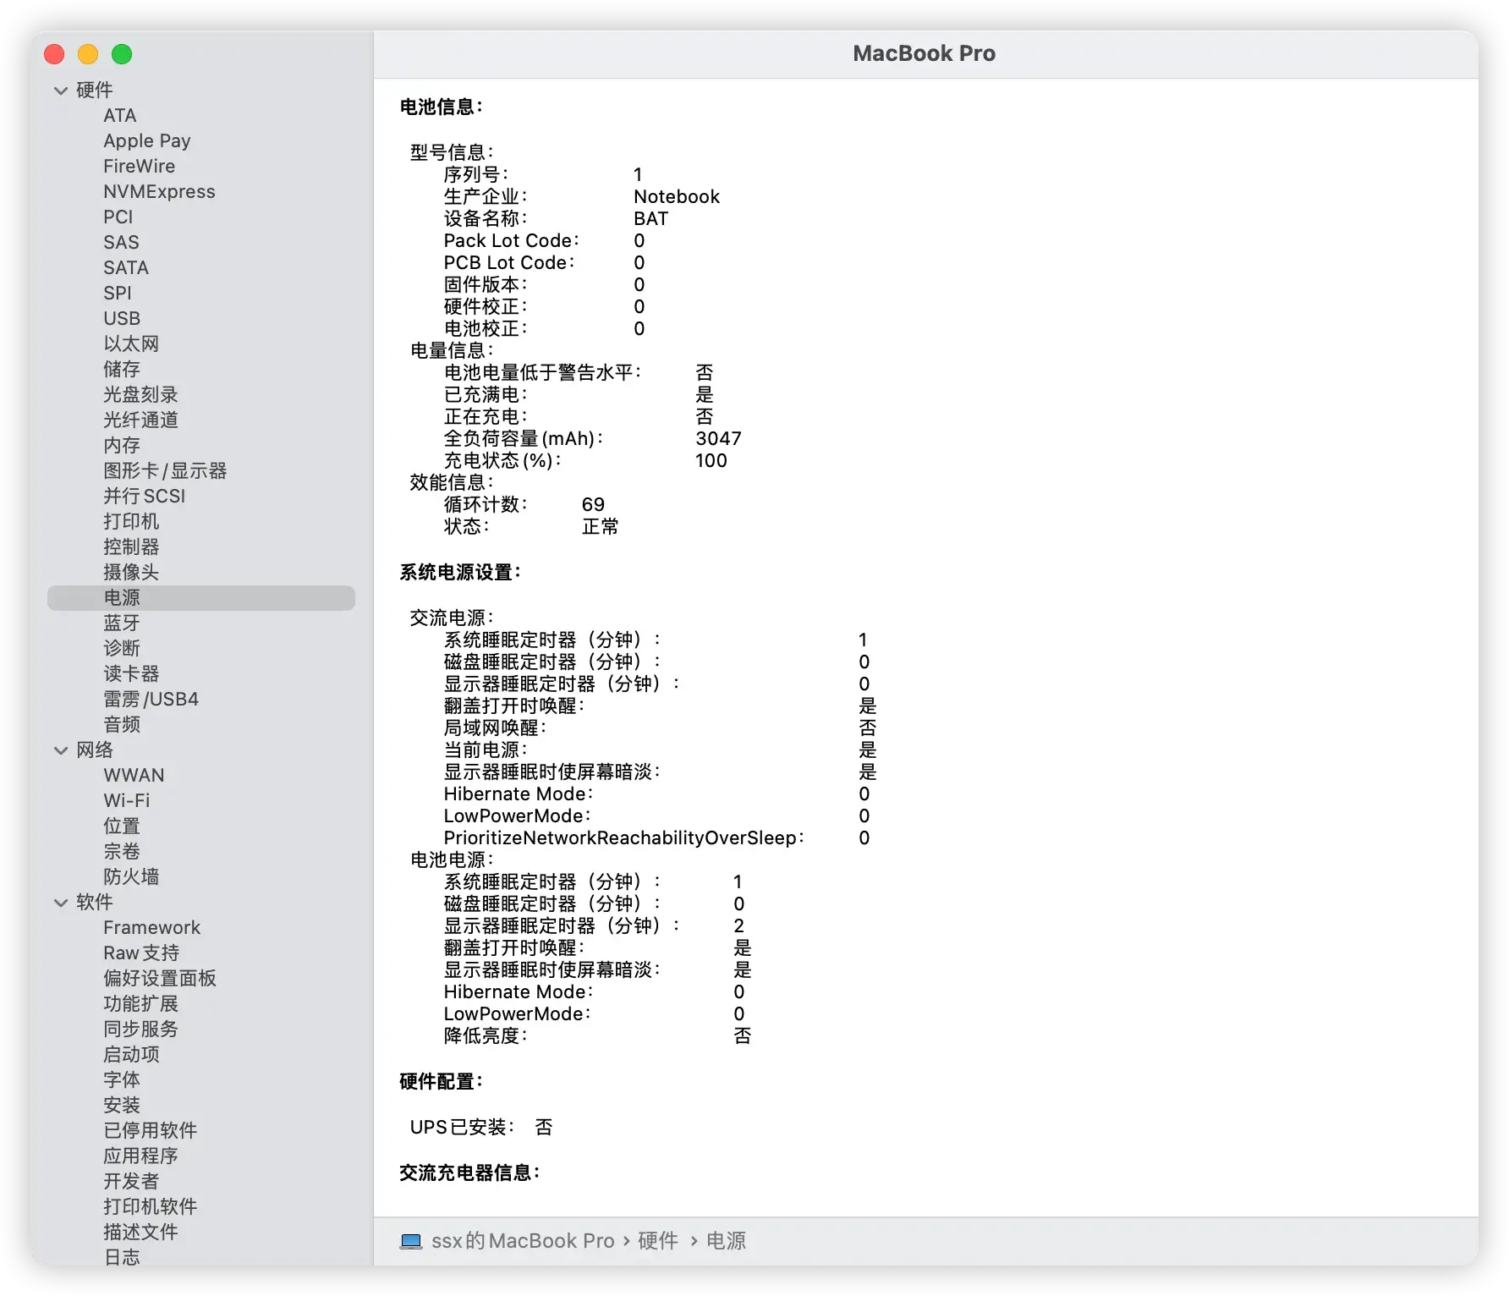The height and width of the screenshot is (1296, 1509).
Task: Select 宗卷 in the sidebar
Action: pos(122,852)
